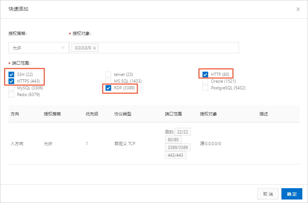Open the 授权策略 dropdown showing 允许
Viewport: 308px width, 203px height.
point(39,48)
